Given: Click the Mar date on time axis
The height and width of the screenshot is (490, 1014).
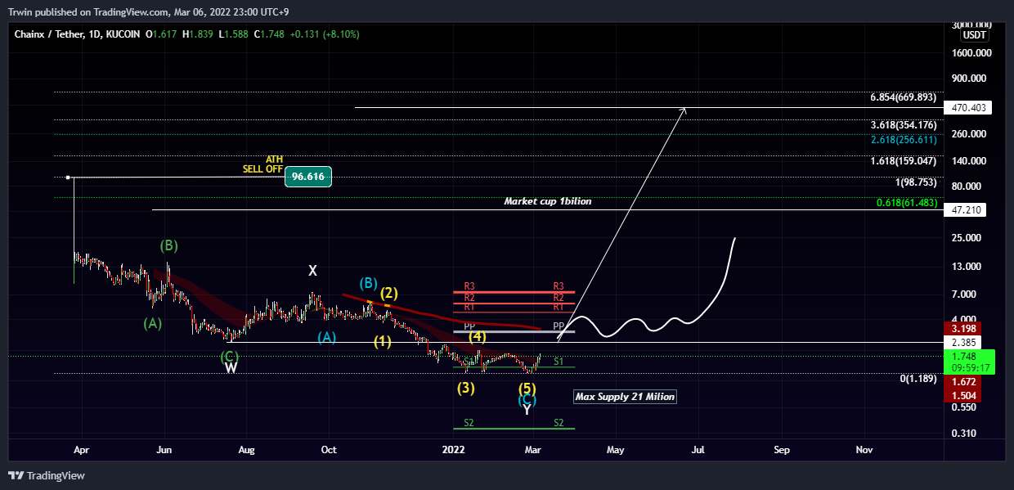Looking at the screenshot, I should click(533, 449).
